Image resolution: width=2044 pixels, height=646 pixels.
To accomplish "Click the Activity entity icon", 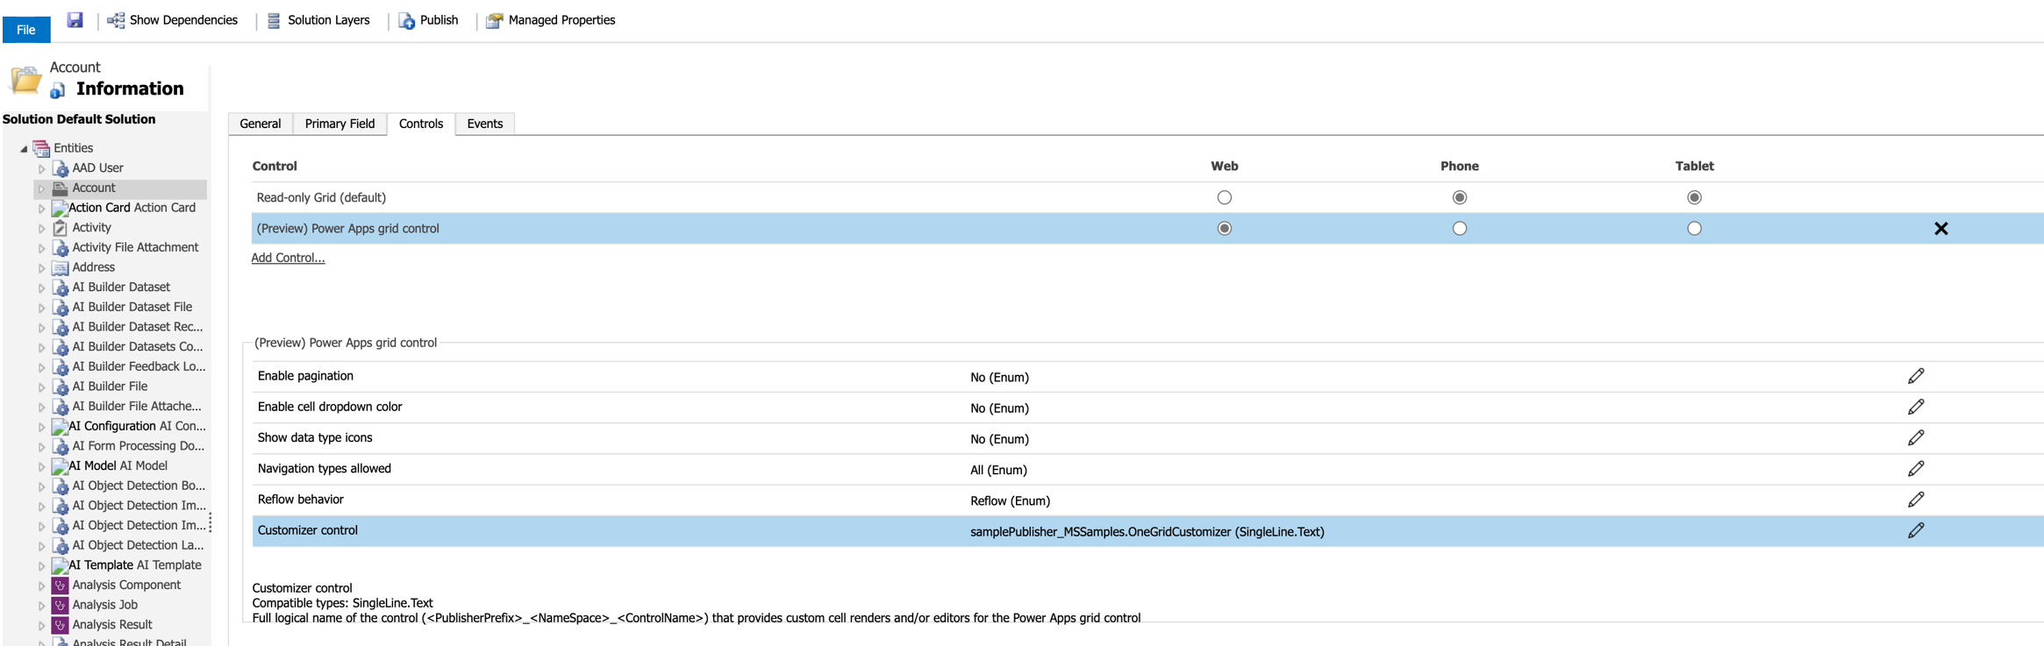I will tap(61, 228).
